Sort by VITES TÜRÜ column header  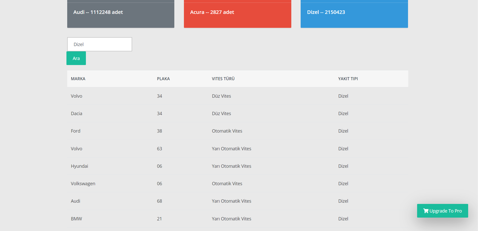tap(223, 79)
